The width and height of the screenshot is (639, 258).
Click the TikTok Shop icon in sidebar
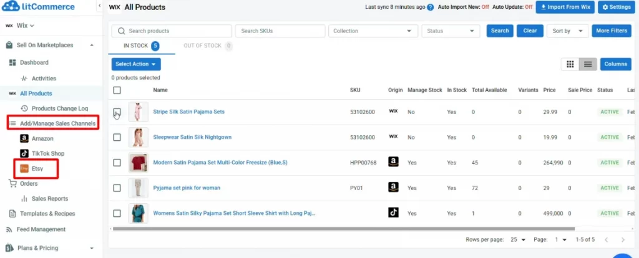pyautogui.click(x=24, y=153)
